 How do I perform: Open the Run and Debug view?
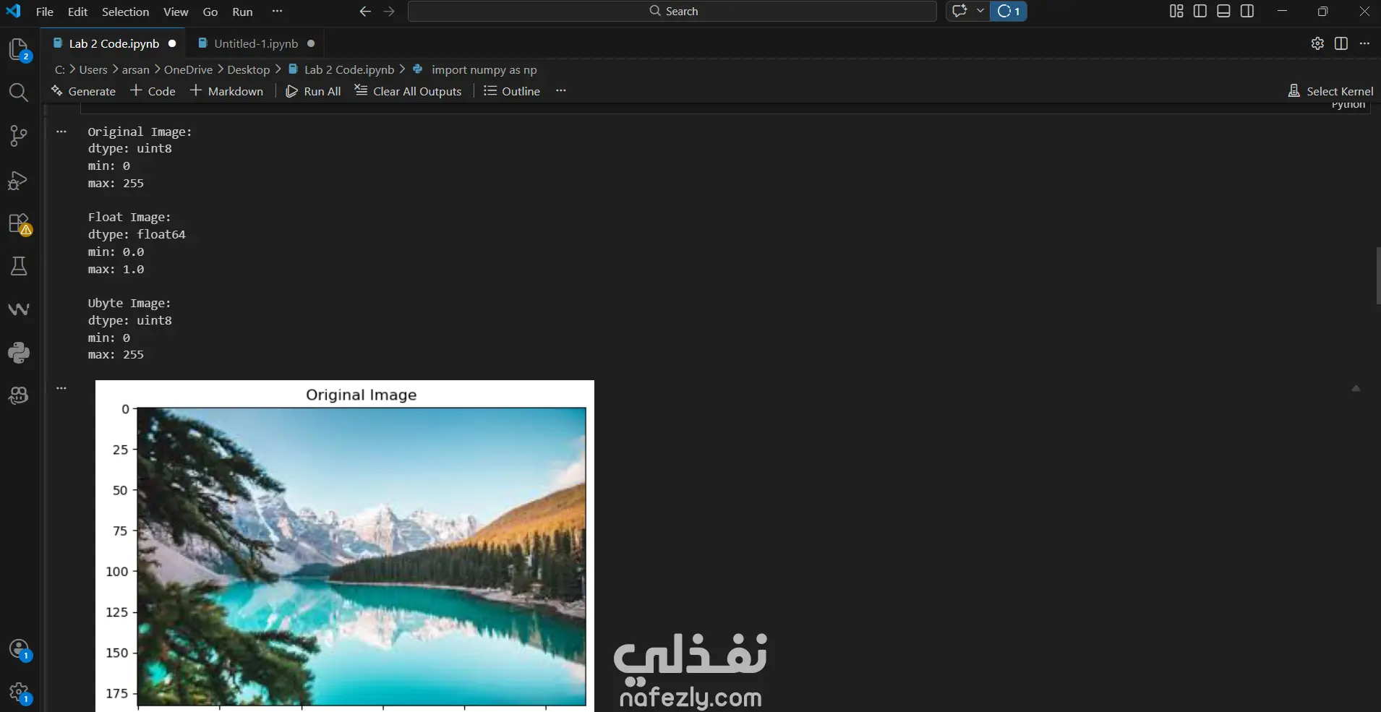pyautogui.click(x=19, y=180)
